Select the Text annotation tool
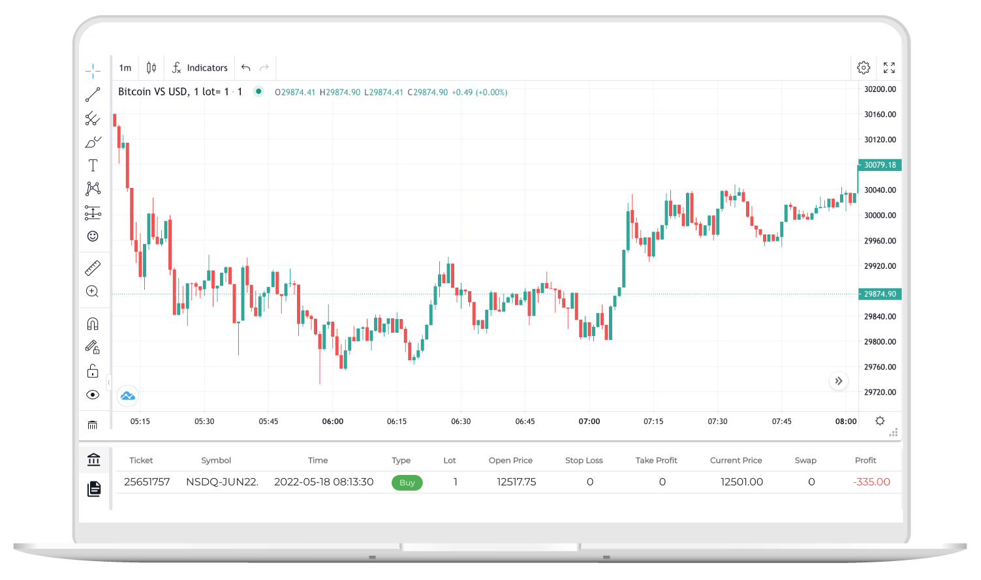Viewport: 981px width, 580px height. tap(93, 165)
